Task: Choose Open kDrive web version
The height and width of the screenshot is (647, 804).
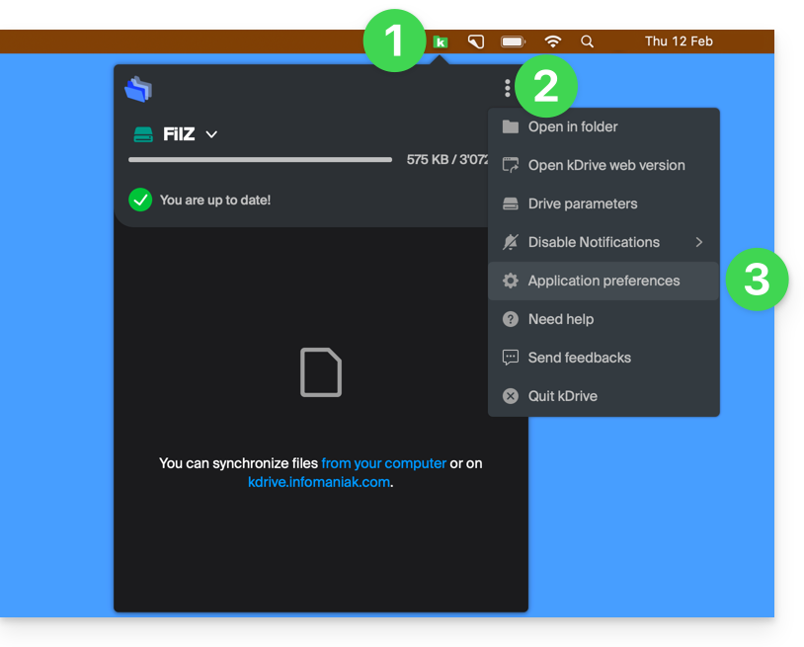Action: [x=605, y=165]
